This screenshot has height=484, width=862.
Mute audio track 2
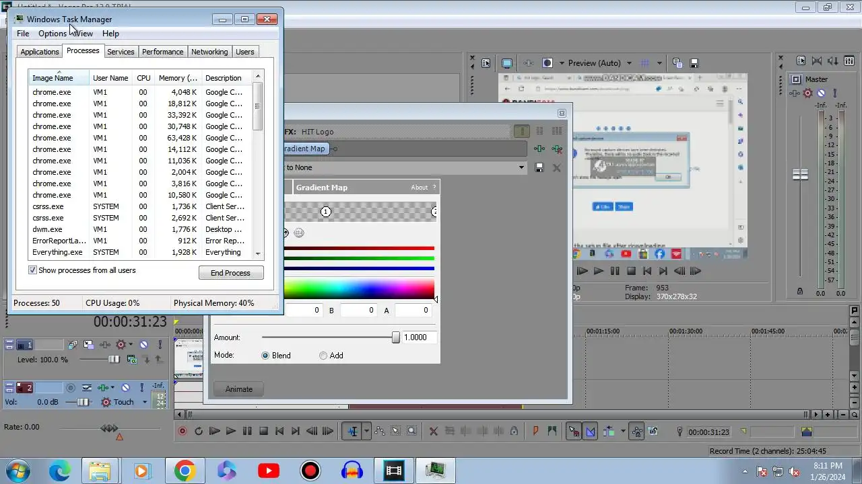pyautogui.click(x=125, y=388)
